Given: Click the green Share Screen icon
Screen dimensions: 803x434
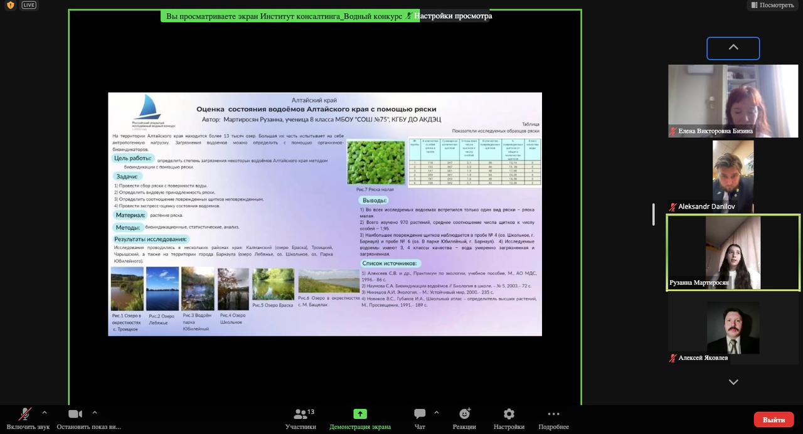Looking at the screenshot, I should [x=360, y=415].
